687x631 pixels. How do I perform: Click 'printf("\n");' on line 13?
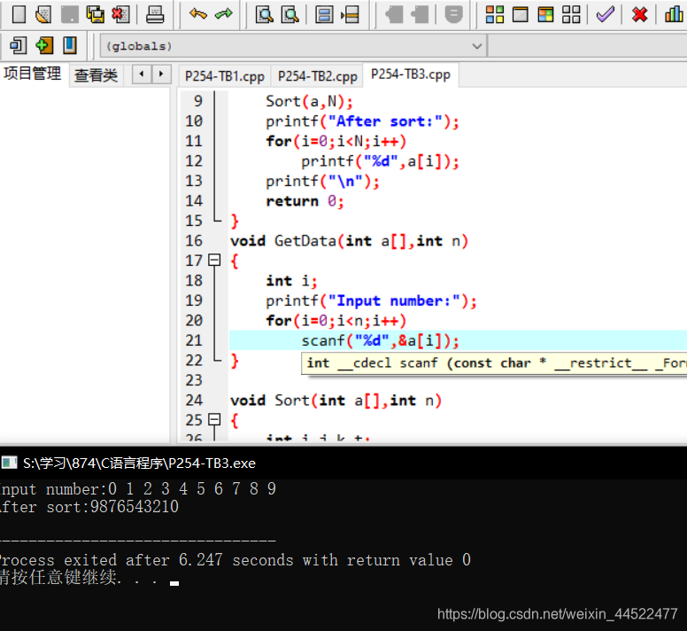coord(322,182)
